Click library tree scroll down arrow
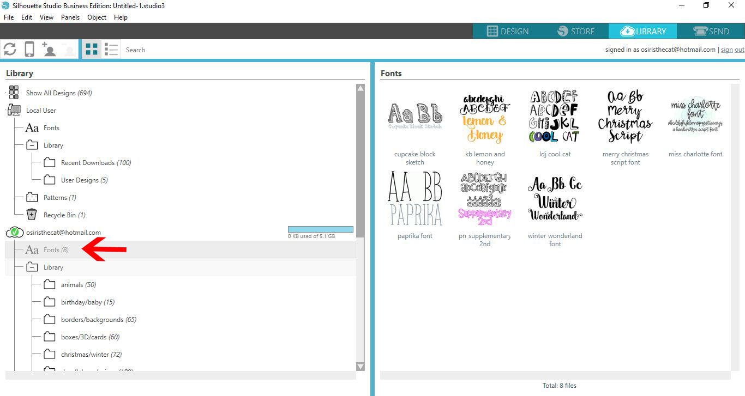745x396 pixels. click(x=360, y=367)
